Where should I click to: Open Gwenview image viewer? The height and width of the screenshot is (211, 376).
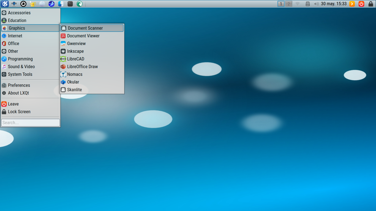coord(92,43)
